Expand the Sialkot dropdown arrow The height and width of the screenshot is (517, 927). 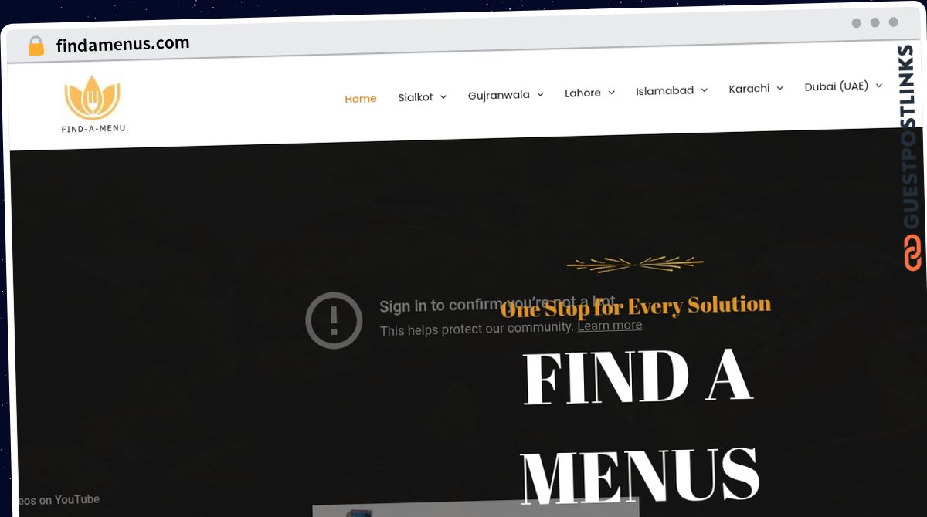point(443,97)
